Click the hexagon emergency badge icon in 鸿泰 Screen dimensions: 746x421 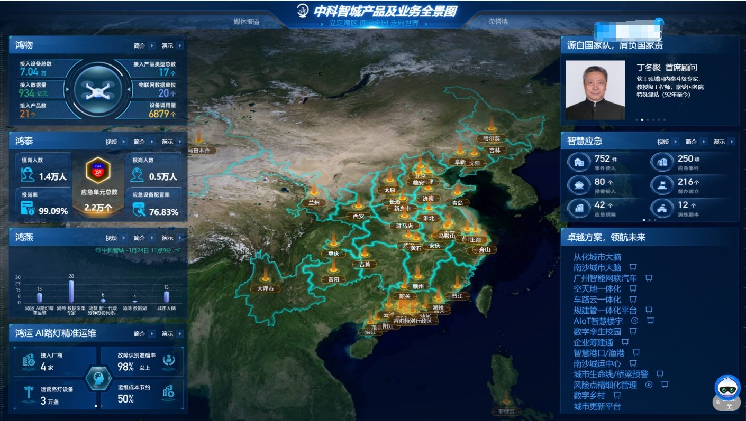tap(98, 171)
